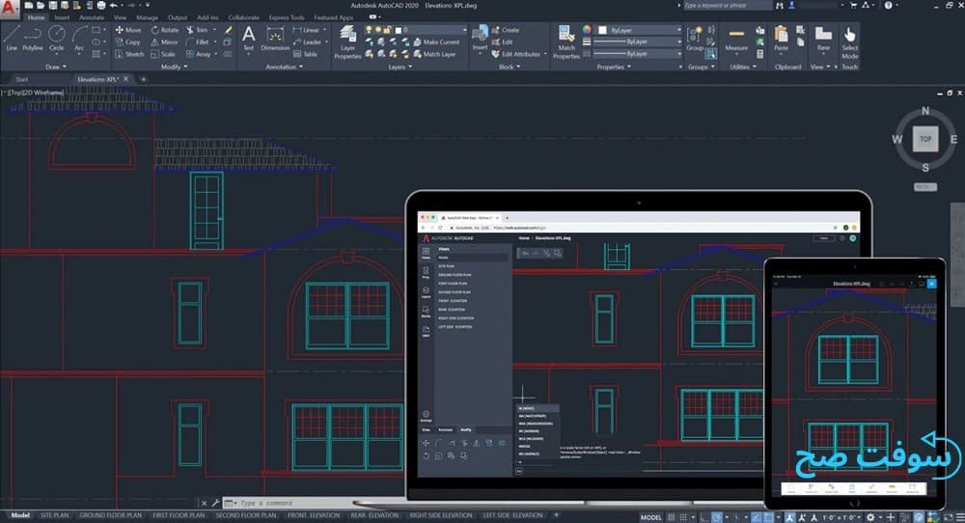Click the object color wheel icon
The image size is (965, 523).
pyautogui.click(x=587, y=30)
